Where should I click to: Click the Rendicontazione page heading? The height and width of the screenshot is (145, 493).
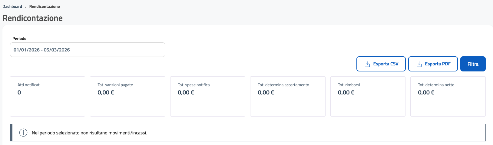point(33,18)
